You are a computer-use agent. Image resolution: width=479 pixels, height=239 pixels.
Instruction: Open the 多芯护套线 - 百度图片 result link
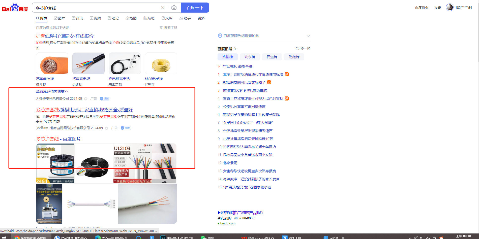tap(58, 139)
